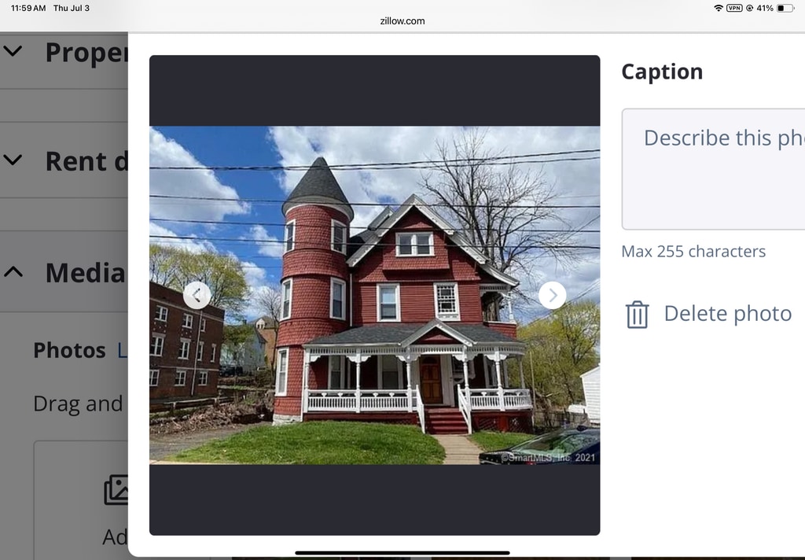Collapse the Media section chevron

coord(13,271)
